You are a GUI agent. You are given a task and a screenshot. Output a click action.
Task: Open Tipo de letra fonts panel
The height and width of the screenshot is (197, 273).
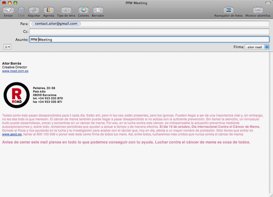(66, 10)
